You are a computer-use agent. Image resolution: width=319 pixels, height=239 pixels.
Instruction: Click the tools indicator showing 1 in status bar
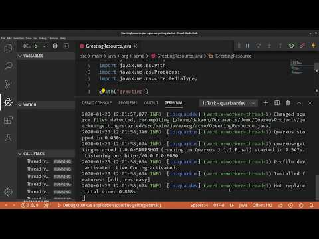coord(48,205)
